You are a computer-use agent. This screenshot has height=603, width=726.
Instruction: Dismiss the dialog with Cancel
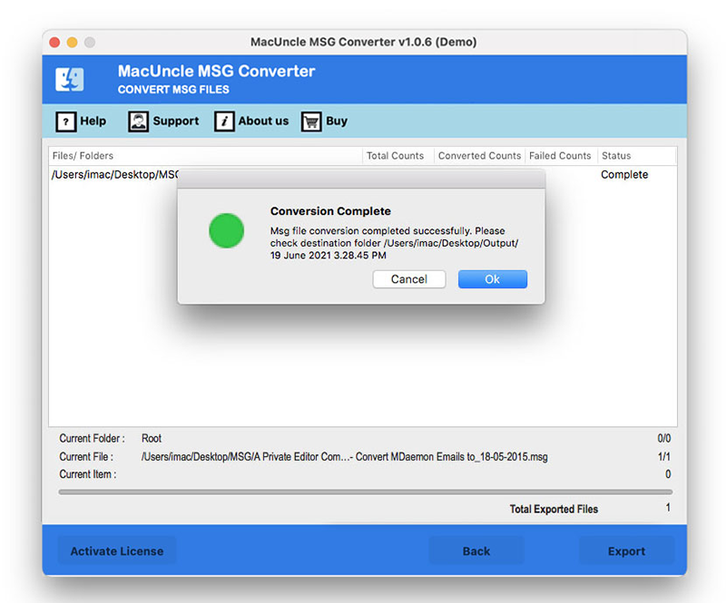409,279
